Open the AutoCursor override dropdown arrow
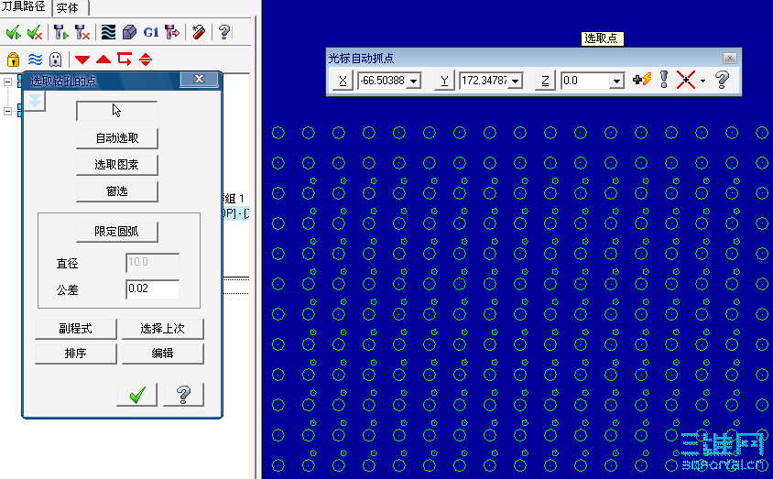 click(703, 81)
